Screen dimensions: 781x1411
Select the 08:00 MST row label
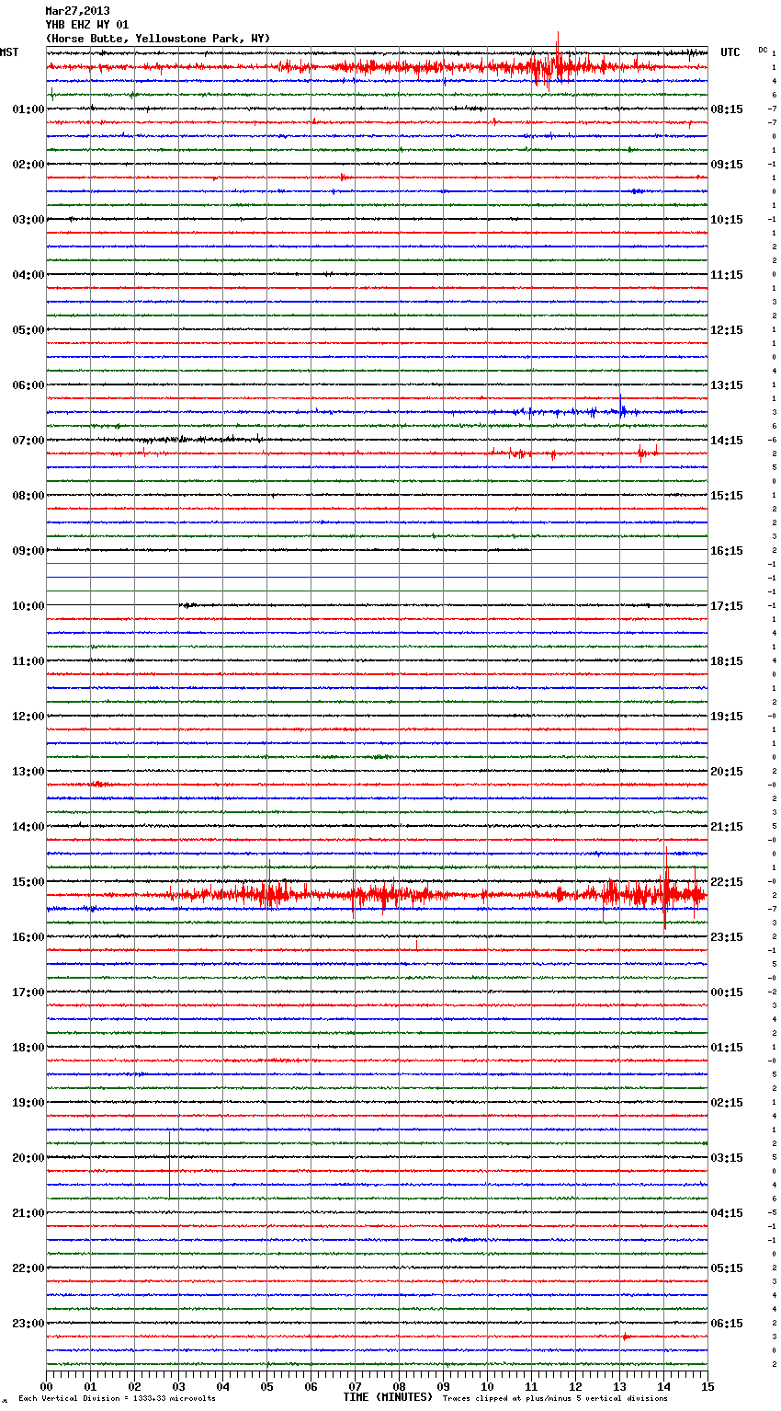coord(28,496)
